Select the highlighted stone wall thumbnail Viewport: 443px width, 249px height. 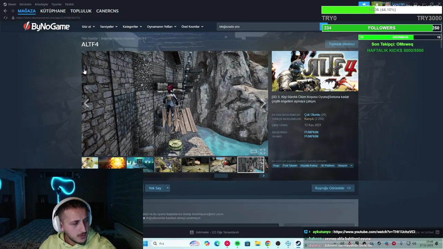[251, 165]
